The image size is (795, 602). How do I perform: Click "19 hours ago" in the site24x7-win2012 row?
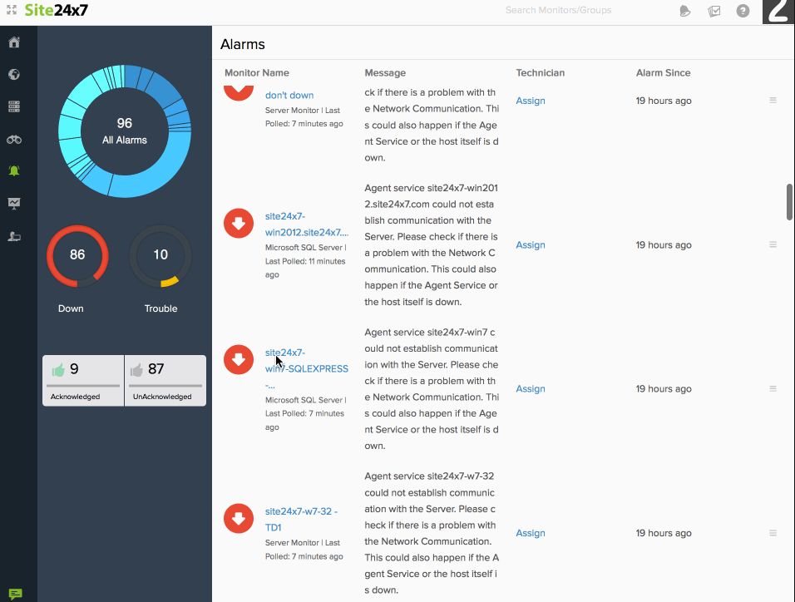664,244
